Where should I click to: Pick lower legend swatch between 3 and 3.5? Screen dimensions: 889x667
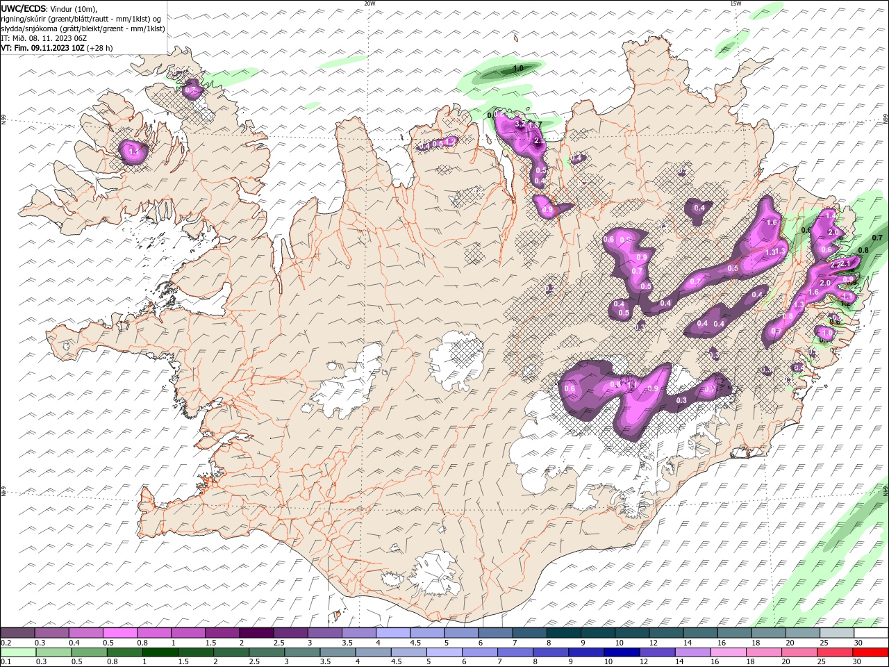click(x=302, y=652)
